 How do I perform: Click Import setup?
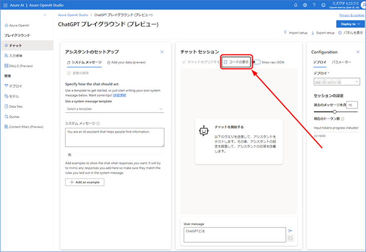(x=296, y=33)
